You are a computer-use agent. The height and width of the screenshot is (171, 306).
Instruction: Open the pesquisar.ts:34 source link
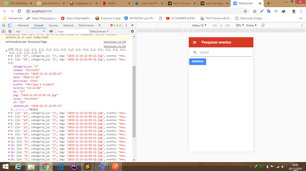click(114, 42)
